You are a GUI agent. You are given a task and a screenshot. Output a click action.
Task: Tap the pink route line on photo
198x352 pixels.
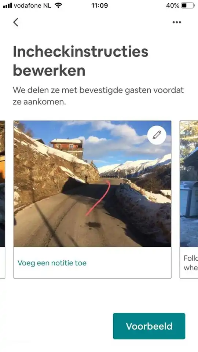98,198
